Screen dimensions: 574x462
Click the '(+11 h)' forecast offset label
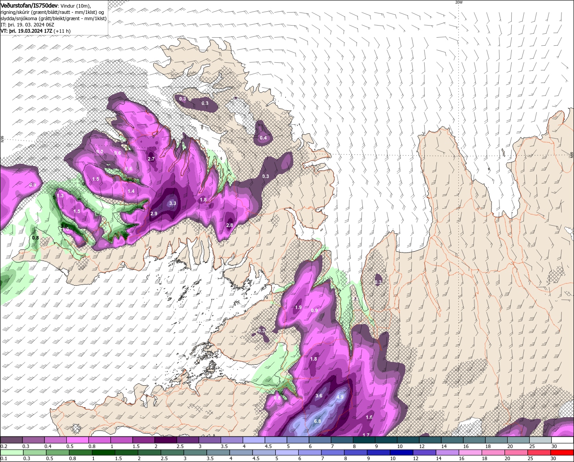tap(62, 31)
